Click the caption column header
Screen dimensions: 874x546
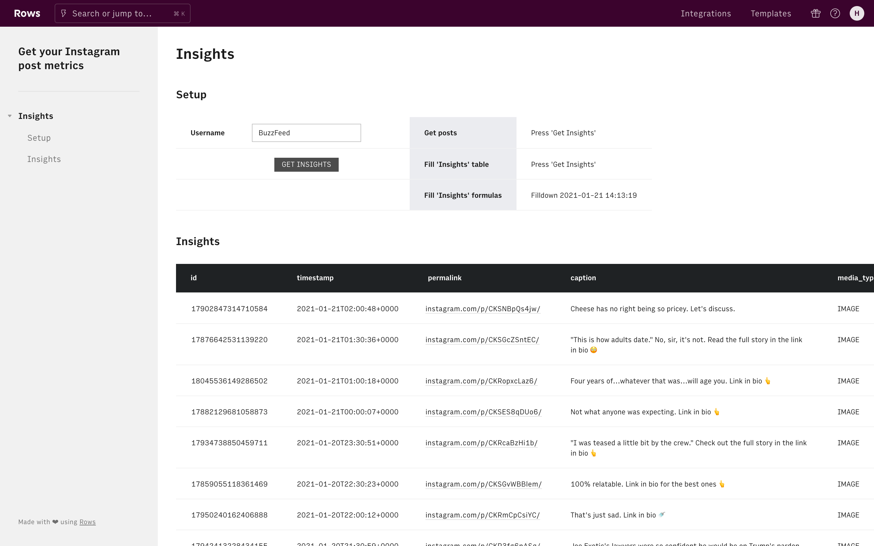583,278
